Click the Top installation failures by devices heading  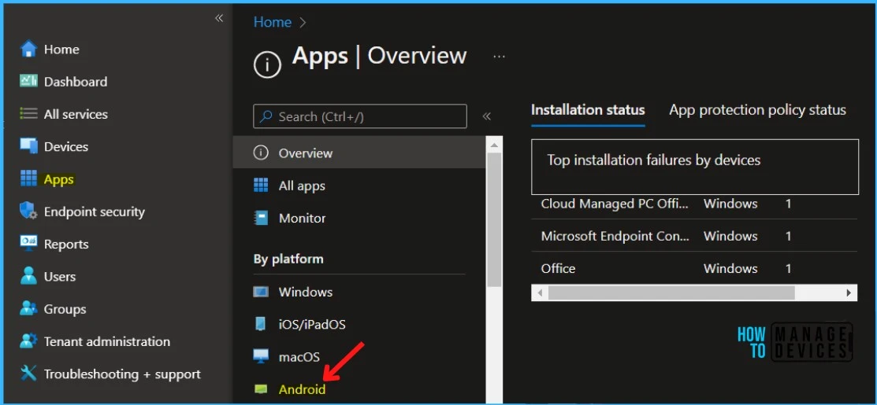[653, 160]
